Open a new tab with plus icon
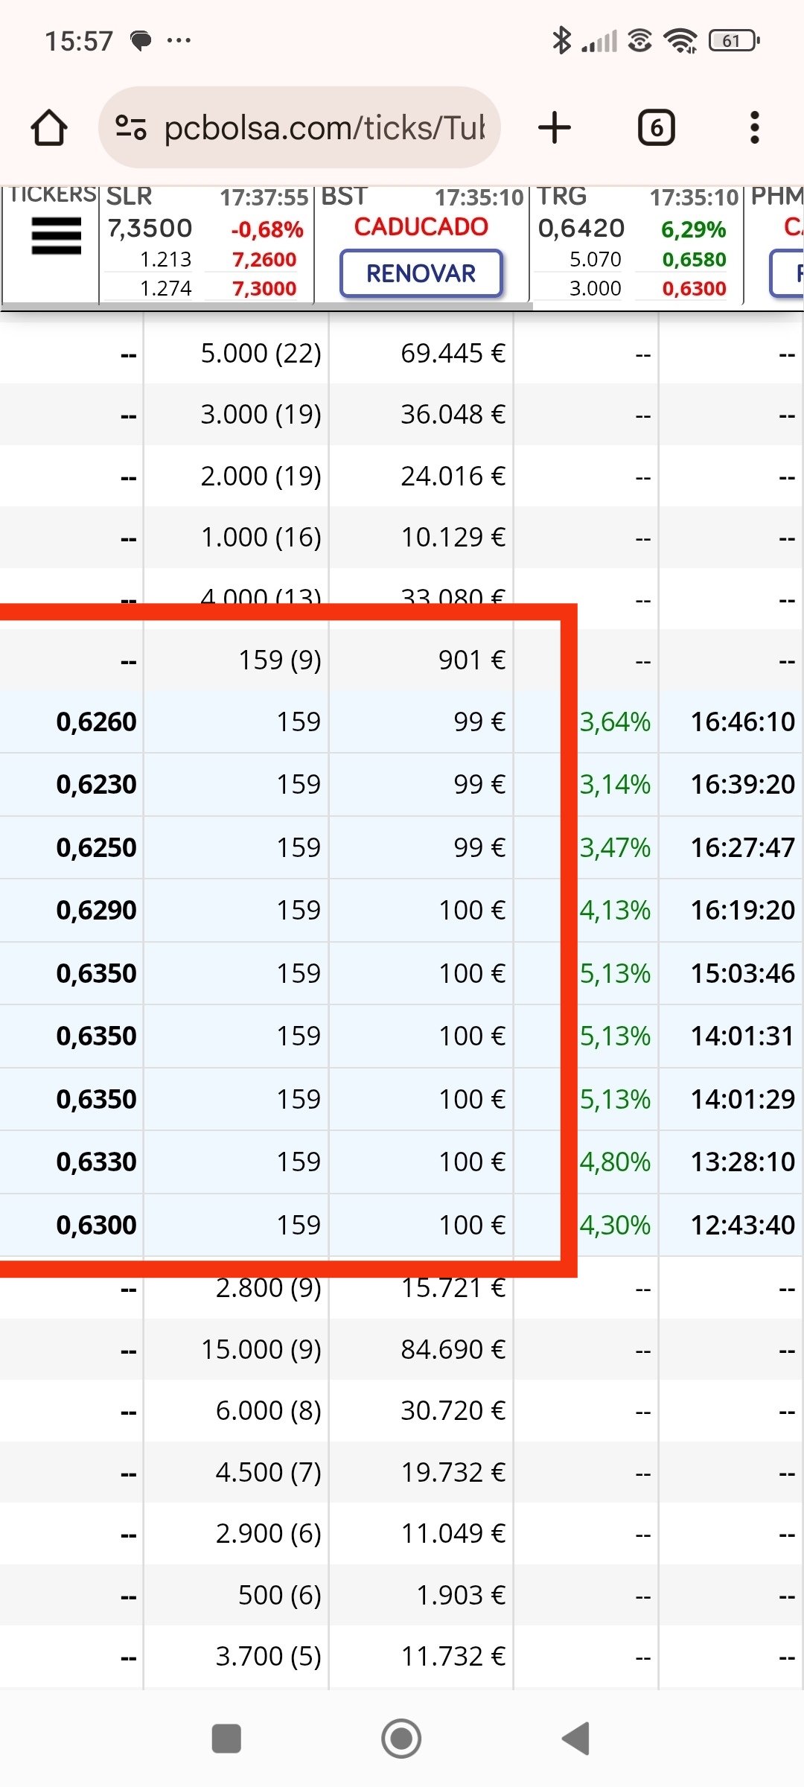The height and width of the screenshot is (1787, 804). tap(555, 127)
